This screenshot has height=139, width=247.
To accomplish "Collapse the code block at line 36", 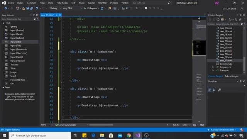I will coord(61,52).
